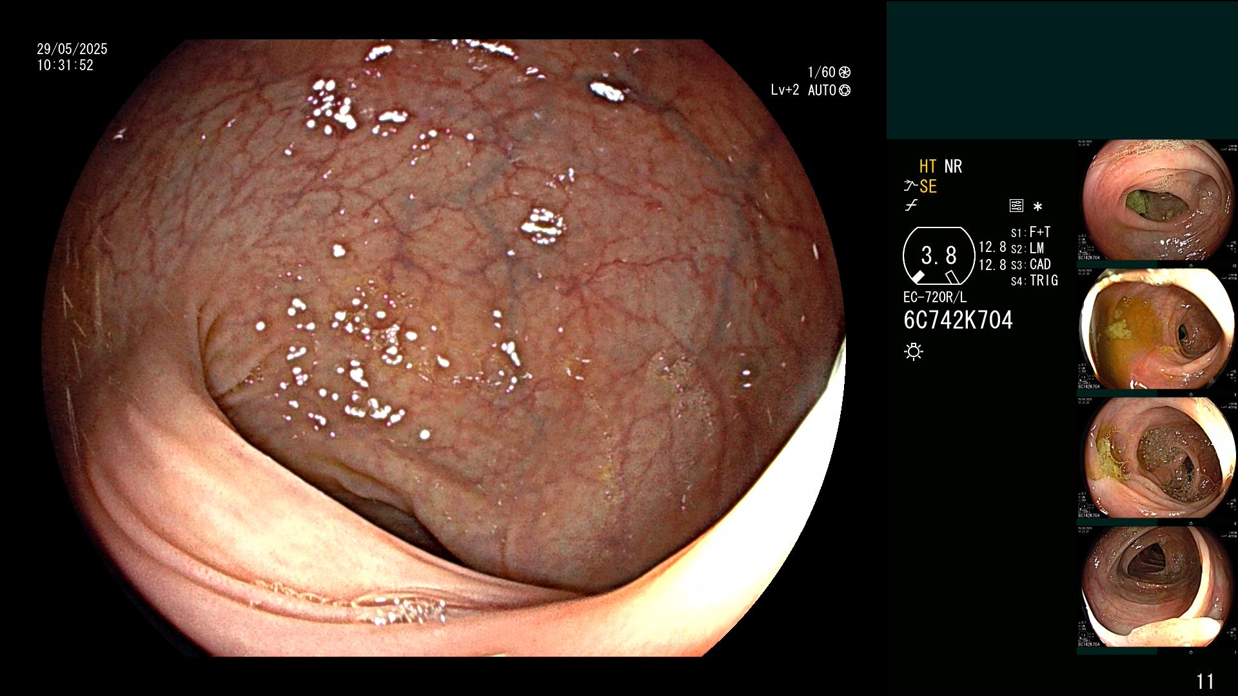This screenshot has height=696, width=1238.
Task: Select the NR noise reduction indicator
Action: [953, 166]
